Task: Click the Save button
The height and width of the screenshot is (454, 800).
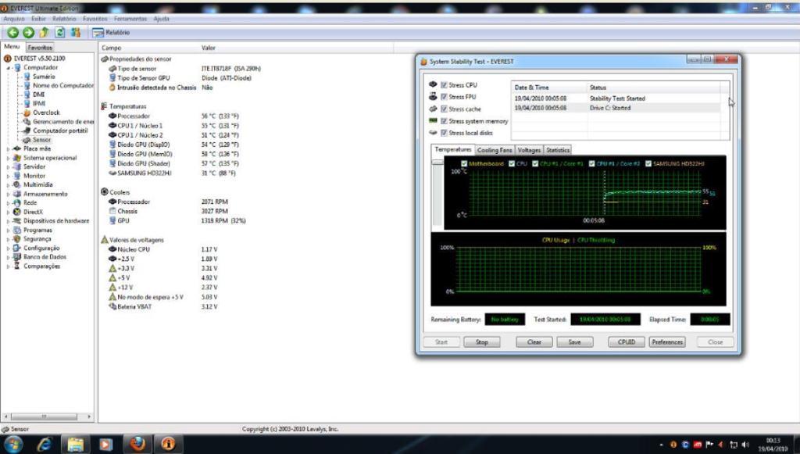Action: point(575,342)
